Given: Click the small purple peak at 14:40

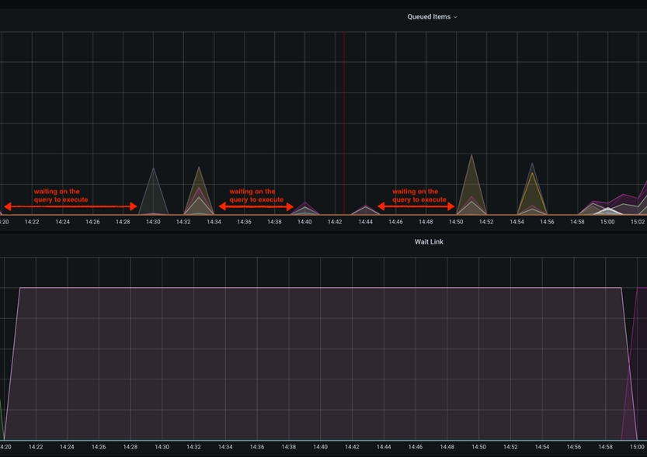Looking at the screenshot, I should point(305,206).
